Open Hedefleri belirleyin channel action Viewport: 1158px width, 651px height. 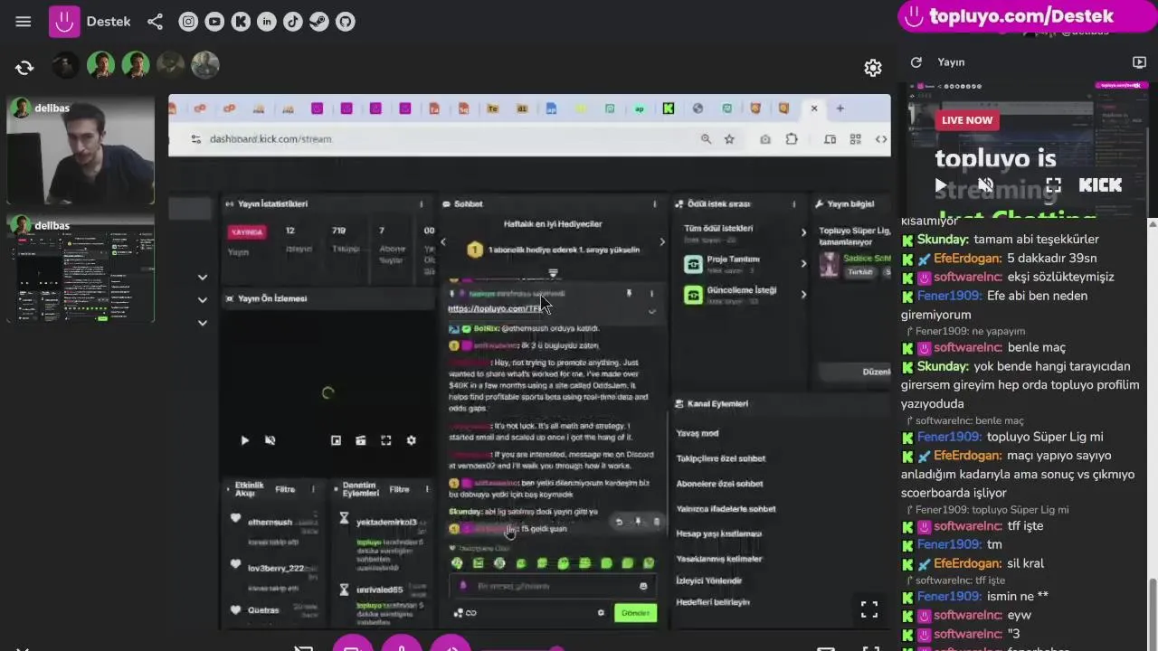pos(712,602)
